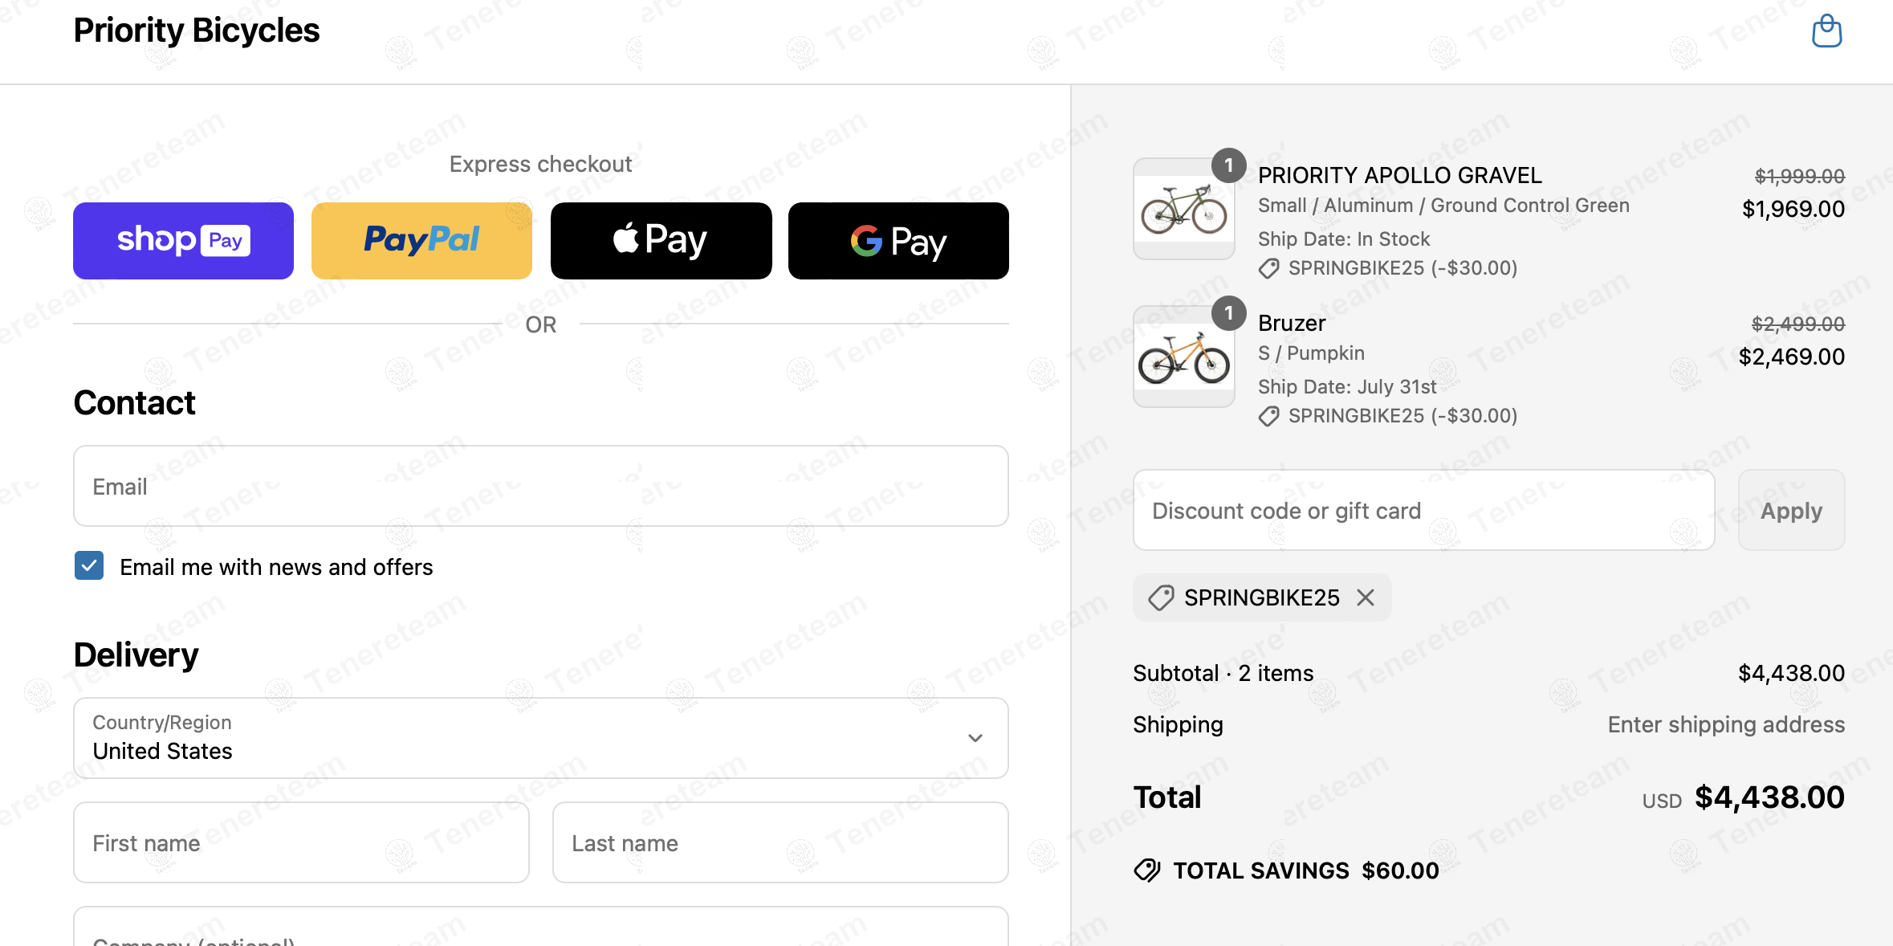Select Google Pay express checkout
The image size is (1893, 946).
click(x=898, y=241)
